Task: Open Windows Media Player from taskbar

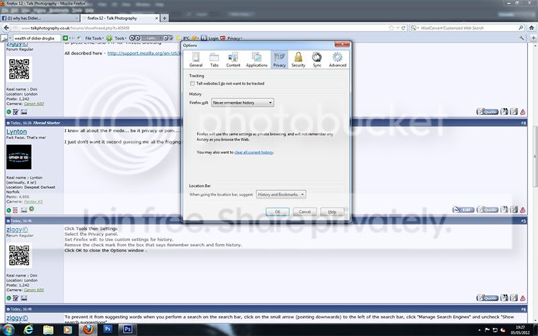Action: (68, 329)
